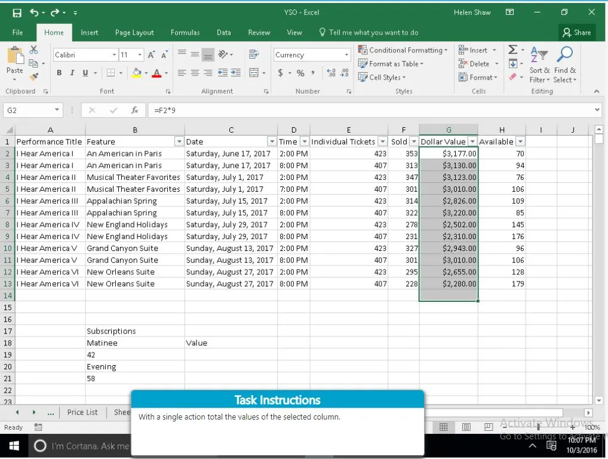Open the Font Color picker arrow

pyautogui.click(x=166, y=74)
